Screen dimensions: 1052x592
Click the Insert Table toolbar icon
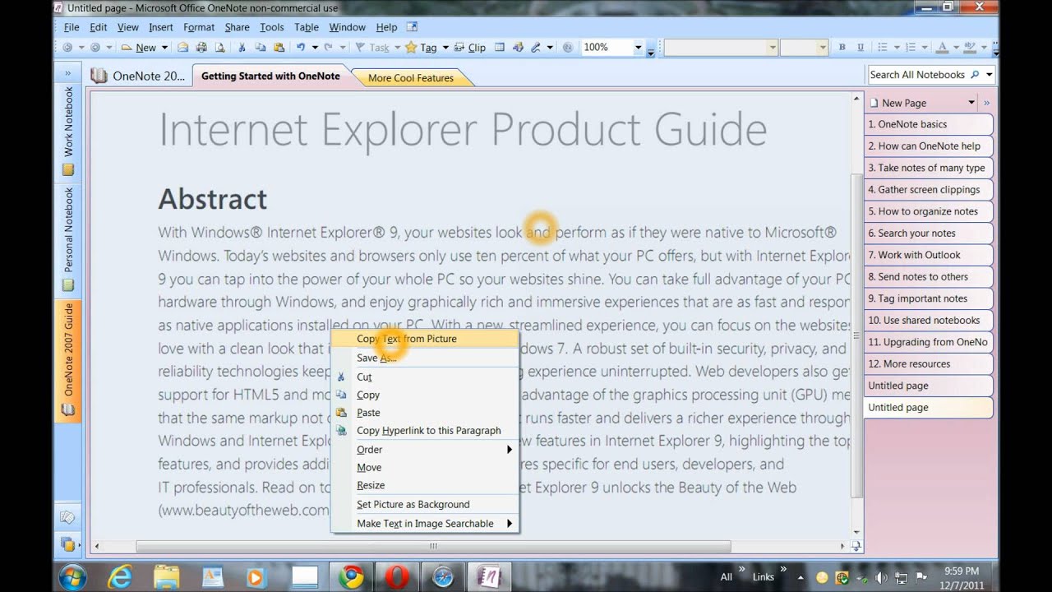(x=499, y=48)
